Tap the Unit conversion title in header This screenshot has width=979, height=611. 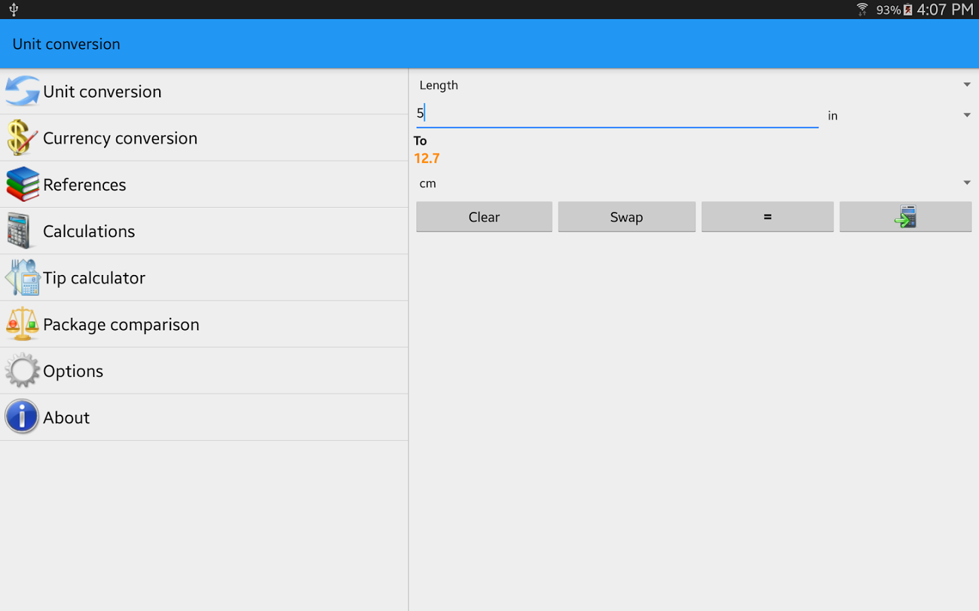pos(67,44)
